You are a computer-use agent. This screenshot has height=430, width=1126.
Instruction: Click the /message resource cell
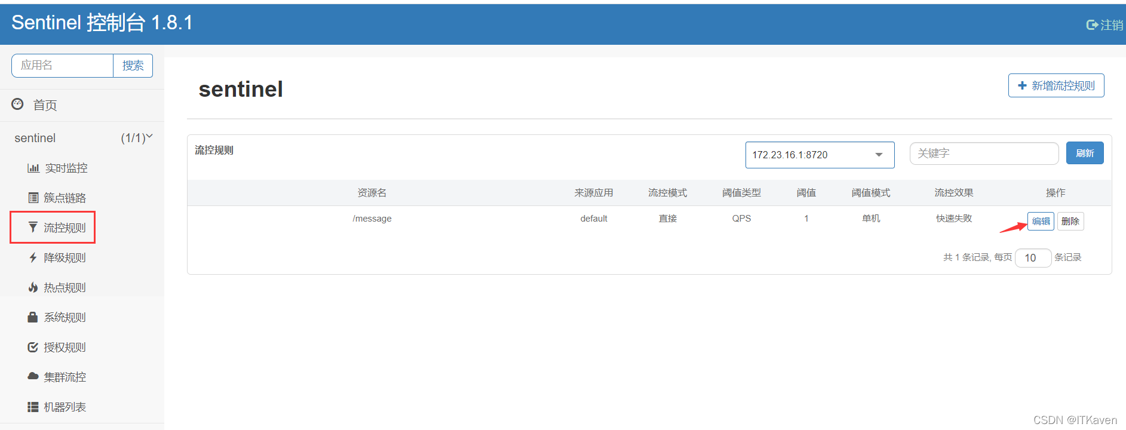point(372,219)
